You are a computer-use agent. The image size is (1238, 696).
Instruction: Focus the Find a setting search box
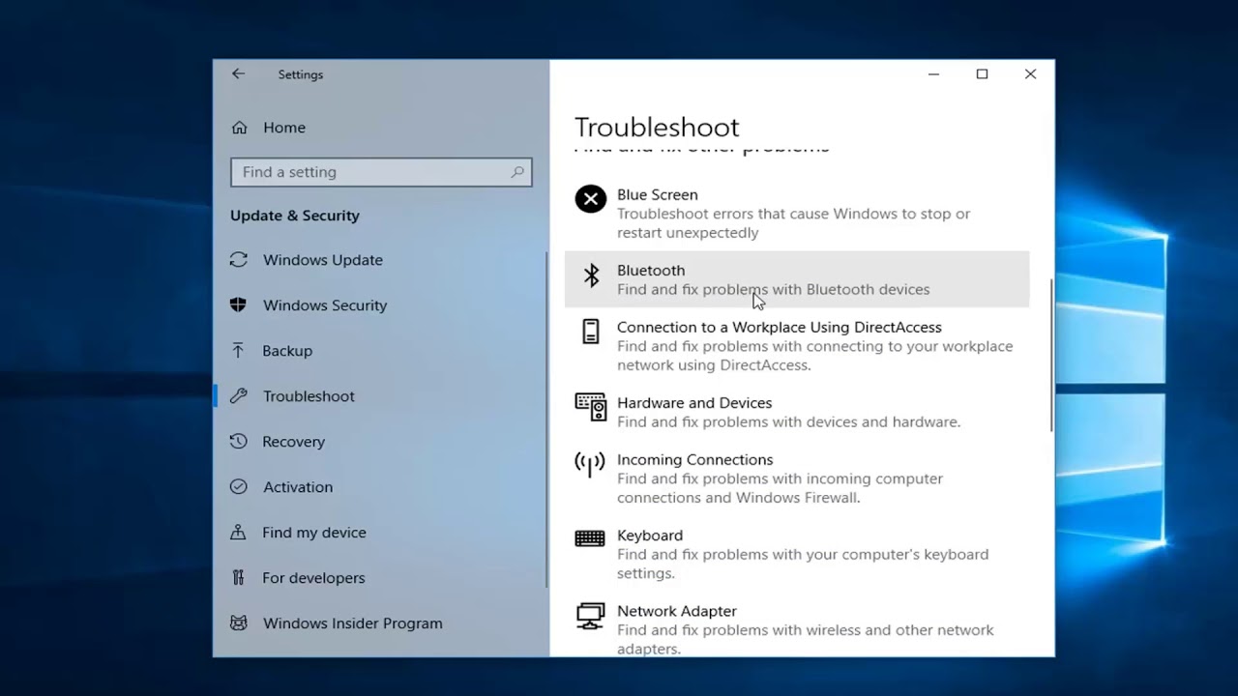click(x=381, y=172)
